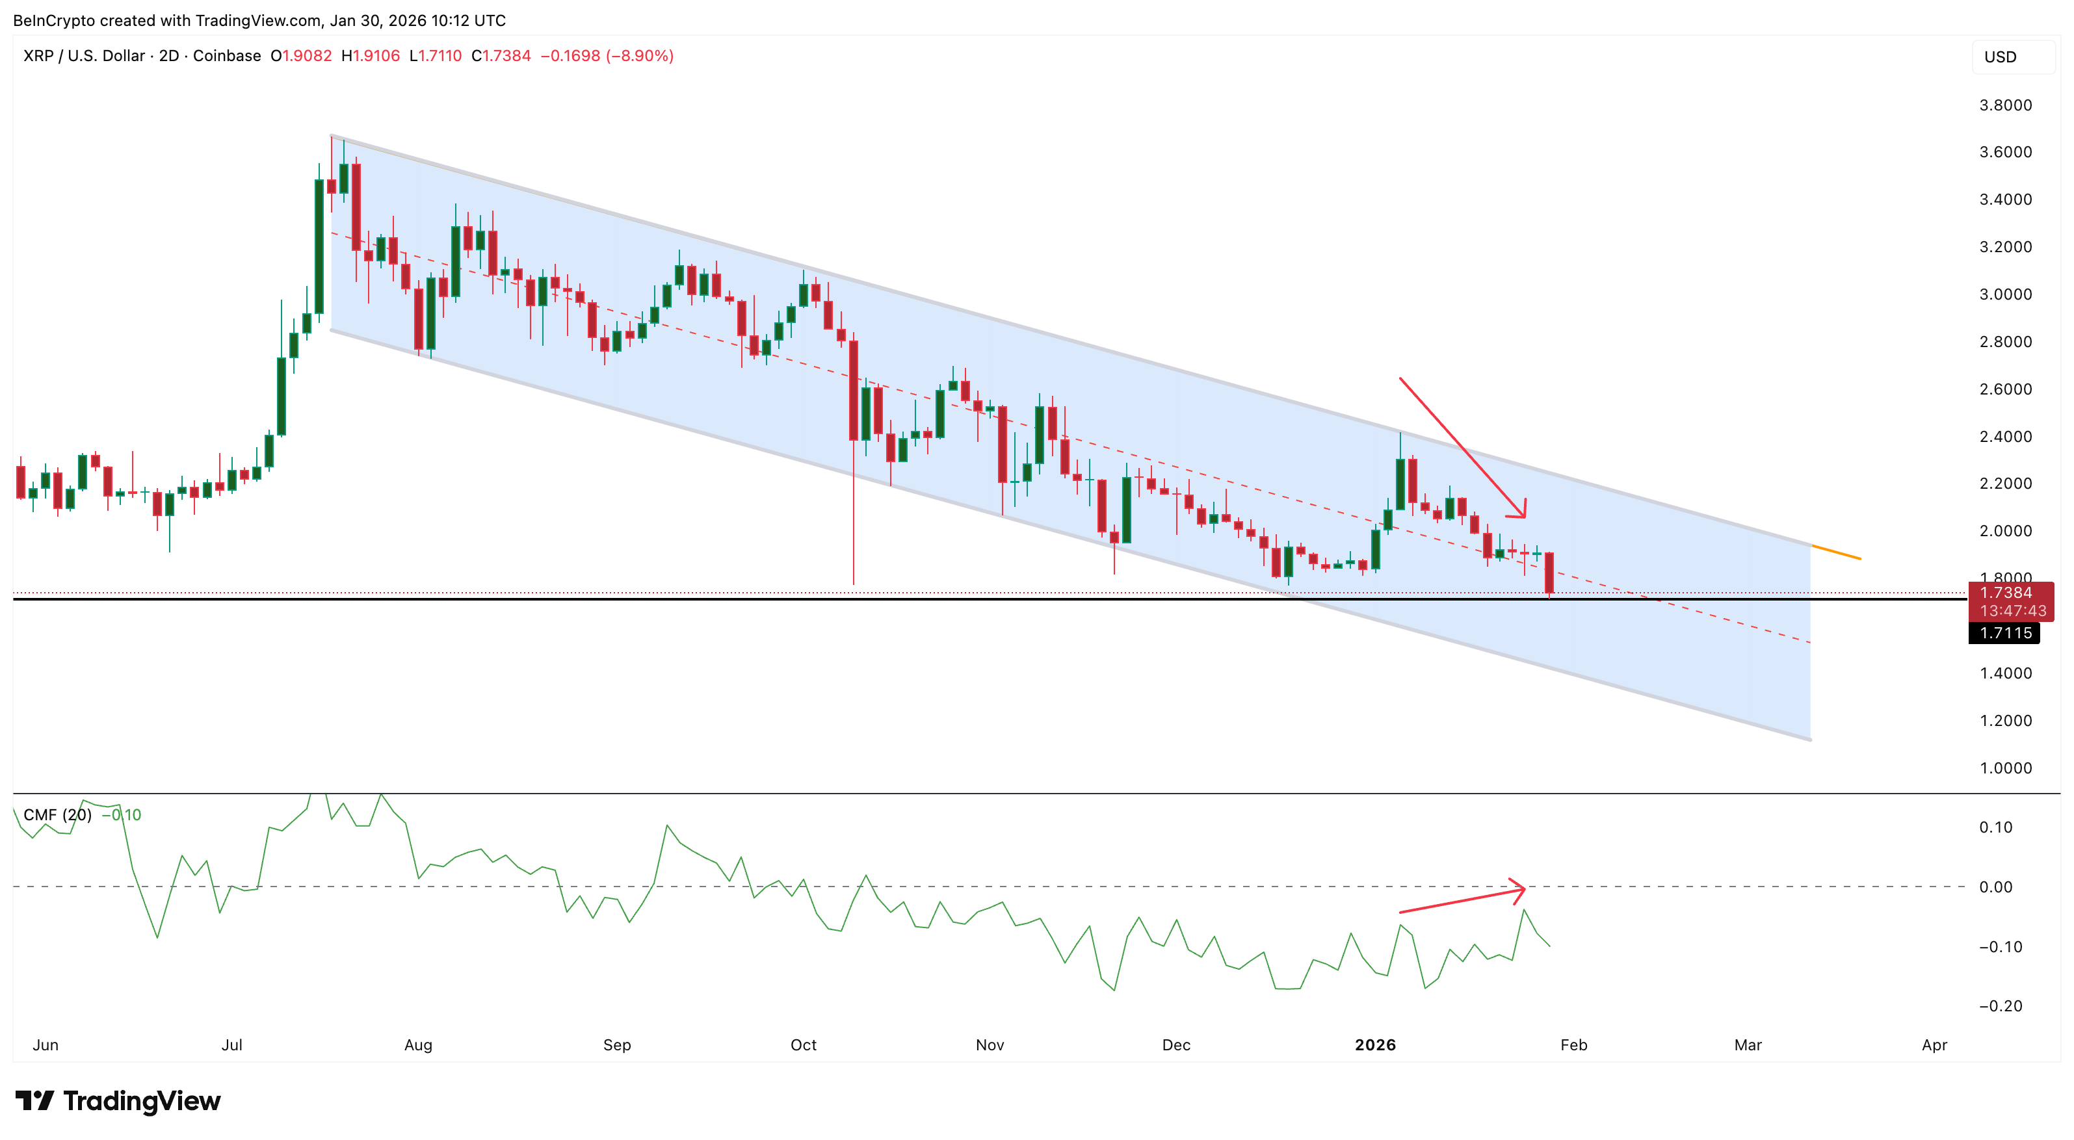This screenshot has height=1140, width=2074.
Task: Click the TradingView logo icon
Action: pyautogui.click(x=34, y=1100)
